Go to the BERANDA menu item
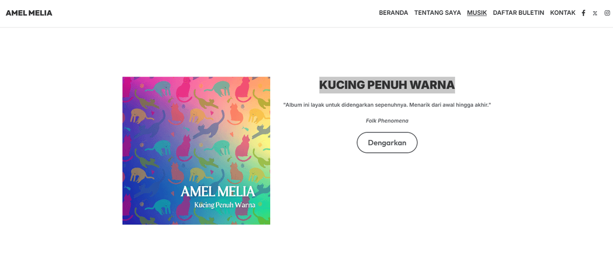The image size is (613, 278). (393, 13)
